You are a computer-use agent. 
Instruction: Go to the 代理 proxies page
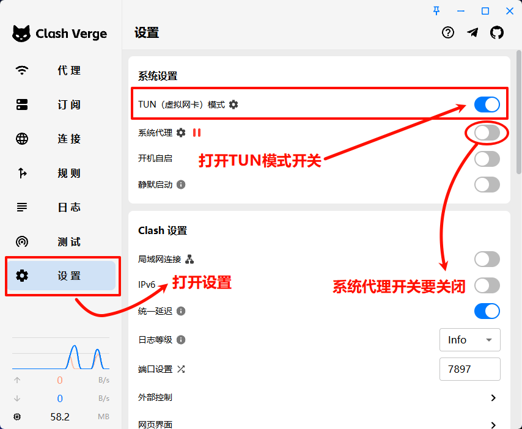point(61,70)
